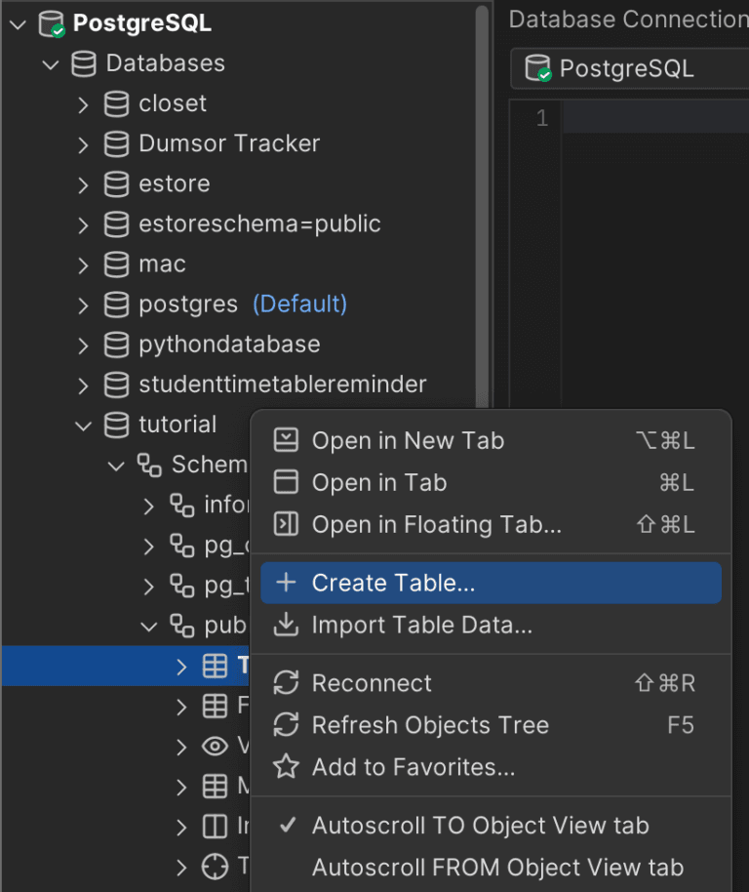The height and width of the screenshot is (892, 749).
Task: Open the PostgreSQL connection selector
Action: pos(624,69)
